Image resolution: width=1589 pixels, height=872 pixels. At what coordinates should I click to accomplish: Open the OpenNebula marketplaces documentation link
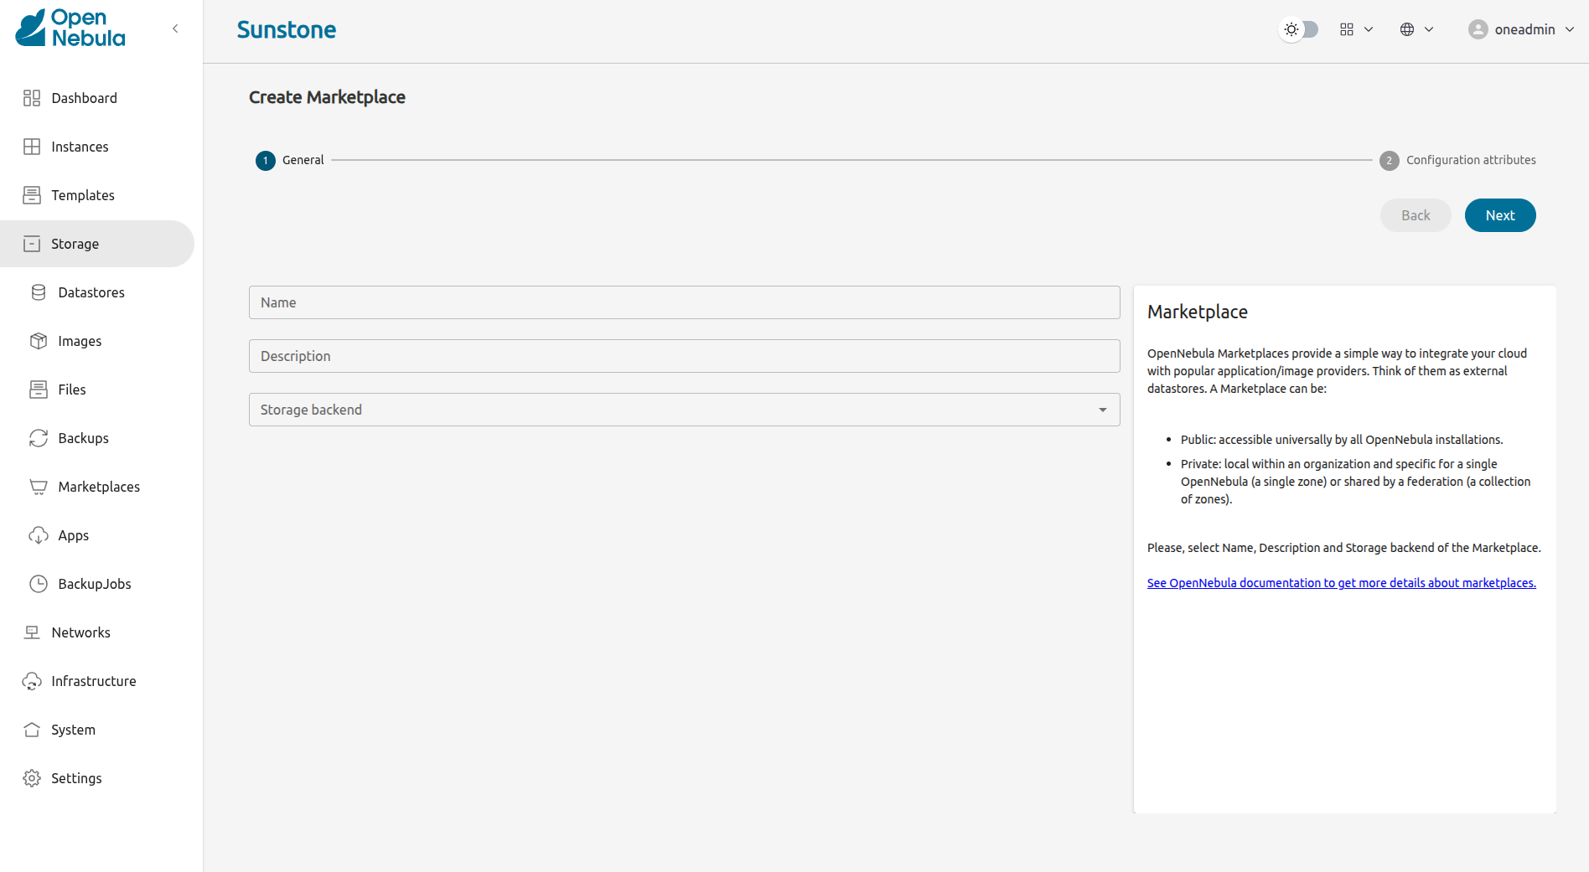click(x=1341, y=582)
